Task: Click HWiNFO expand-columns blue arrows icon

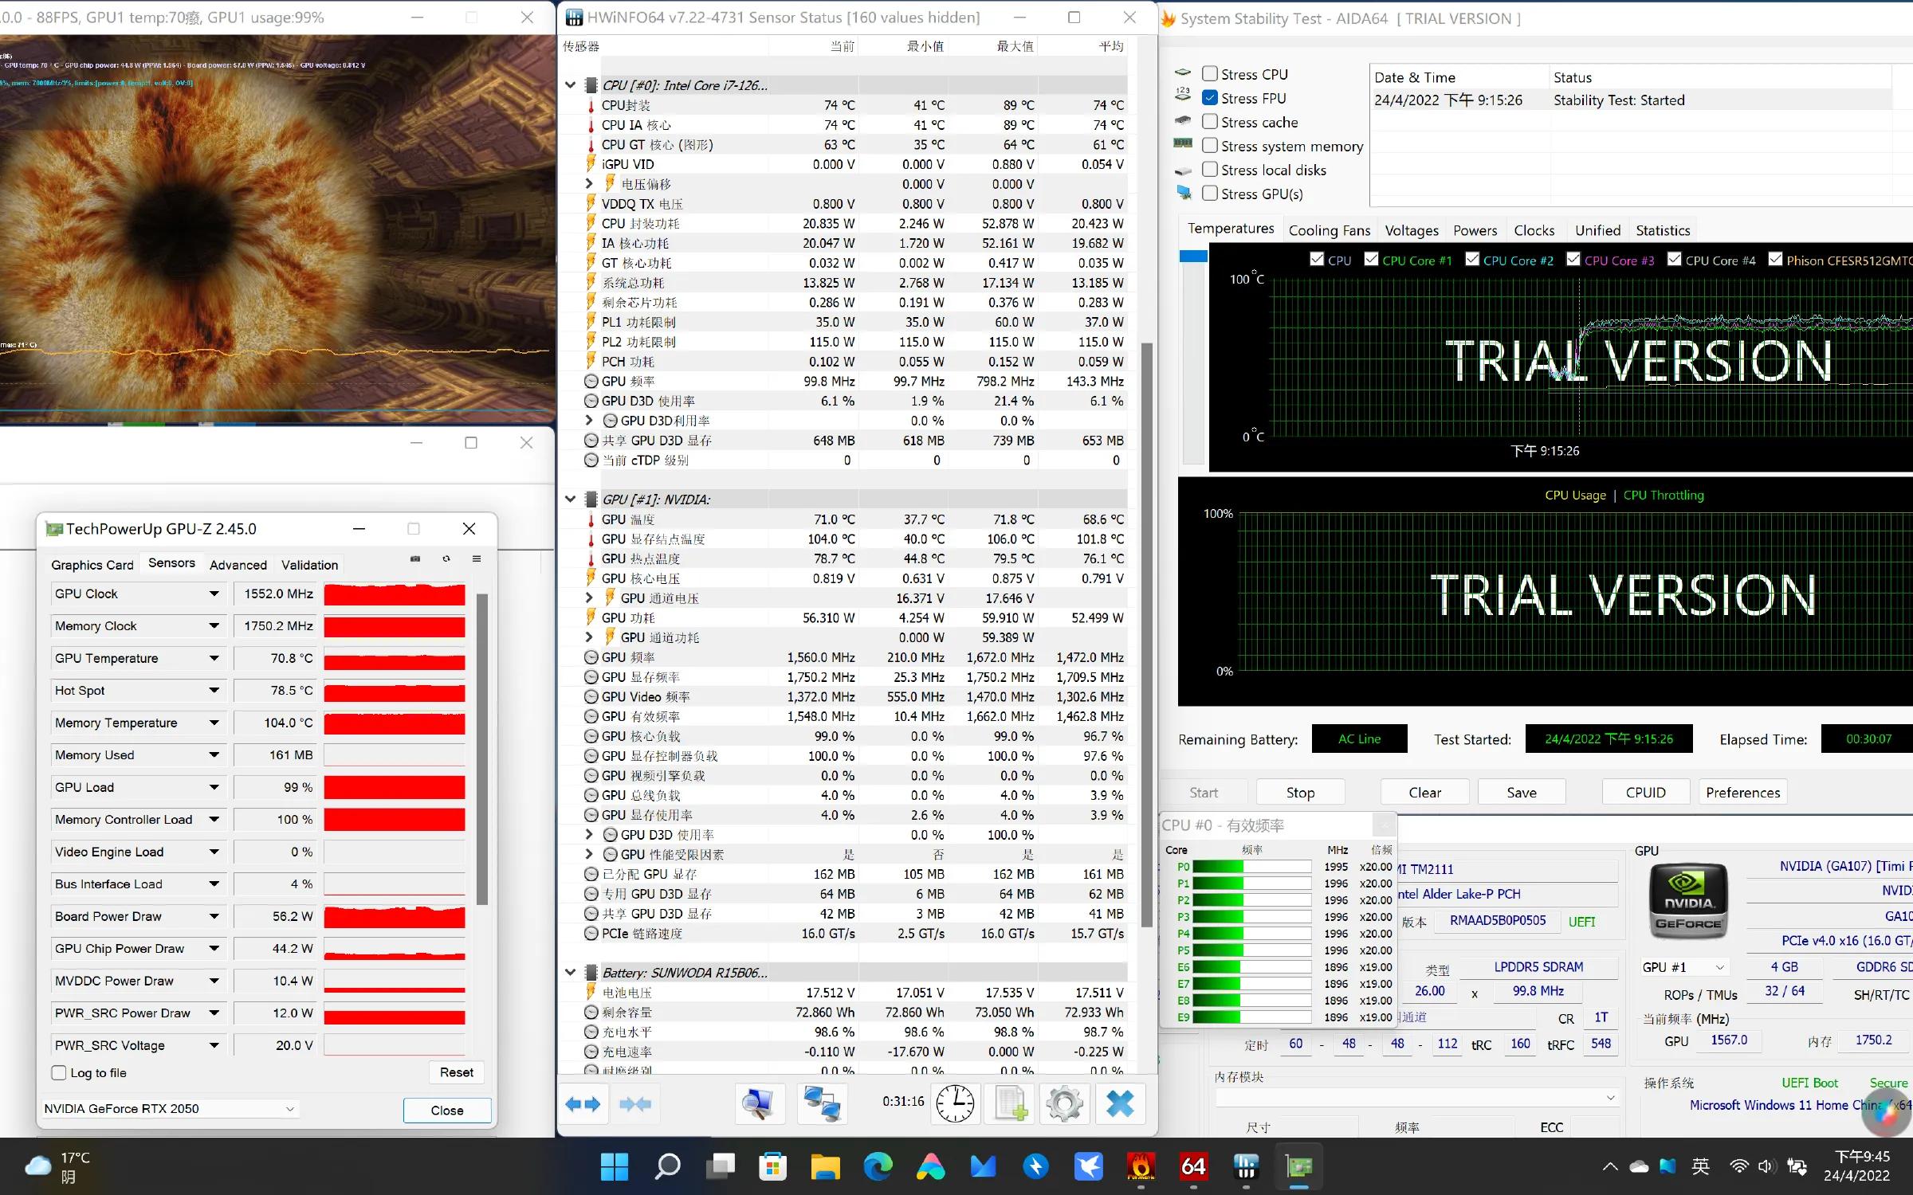Action: pyautogui.click(x=583, y=1104)
